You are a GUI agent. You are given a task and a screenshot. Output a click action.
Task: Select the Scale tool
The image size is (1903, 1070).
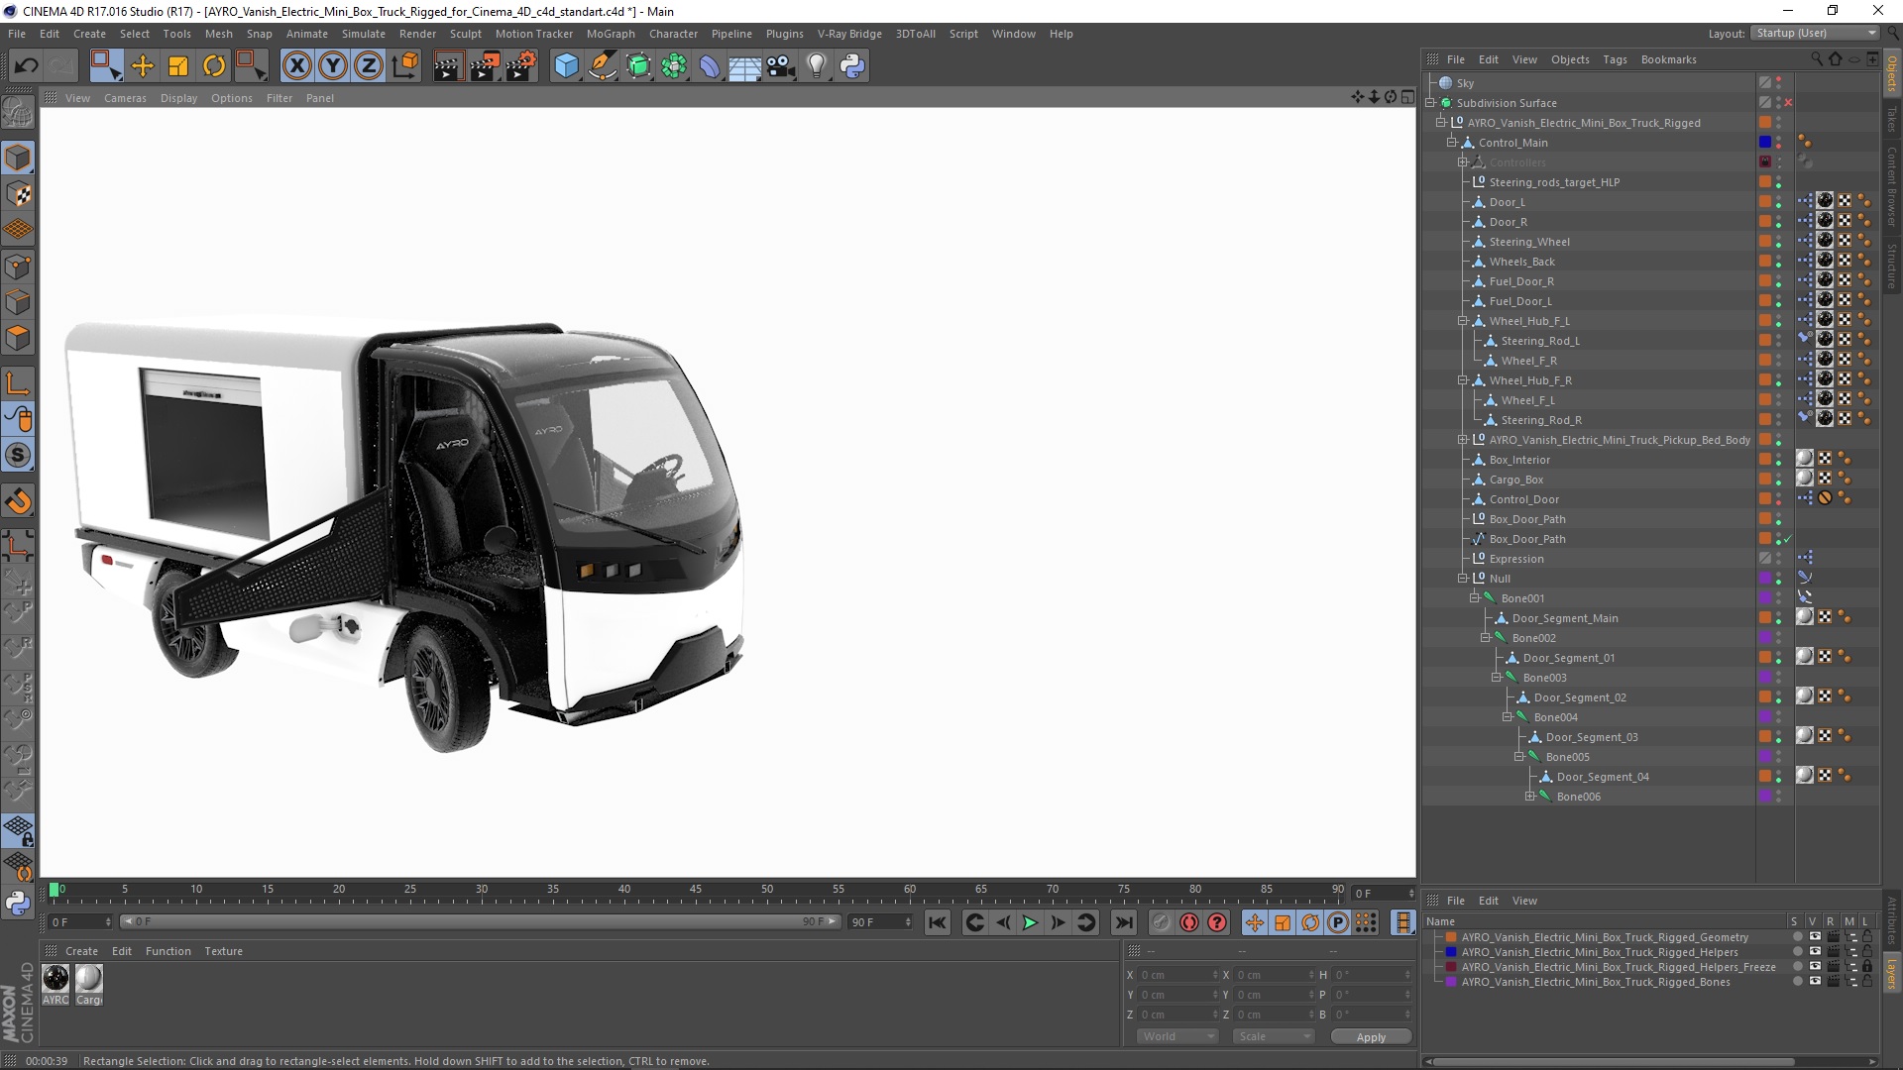[178, 66]
